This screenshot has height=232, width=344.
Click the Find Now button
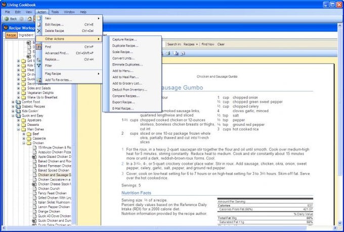(x=208, y=44)
